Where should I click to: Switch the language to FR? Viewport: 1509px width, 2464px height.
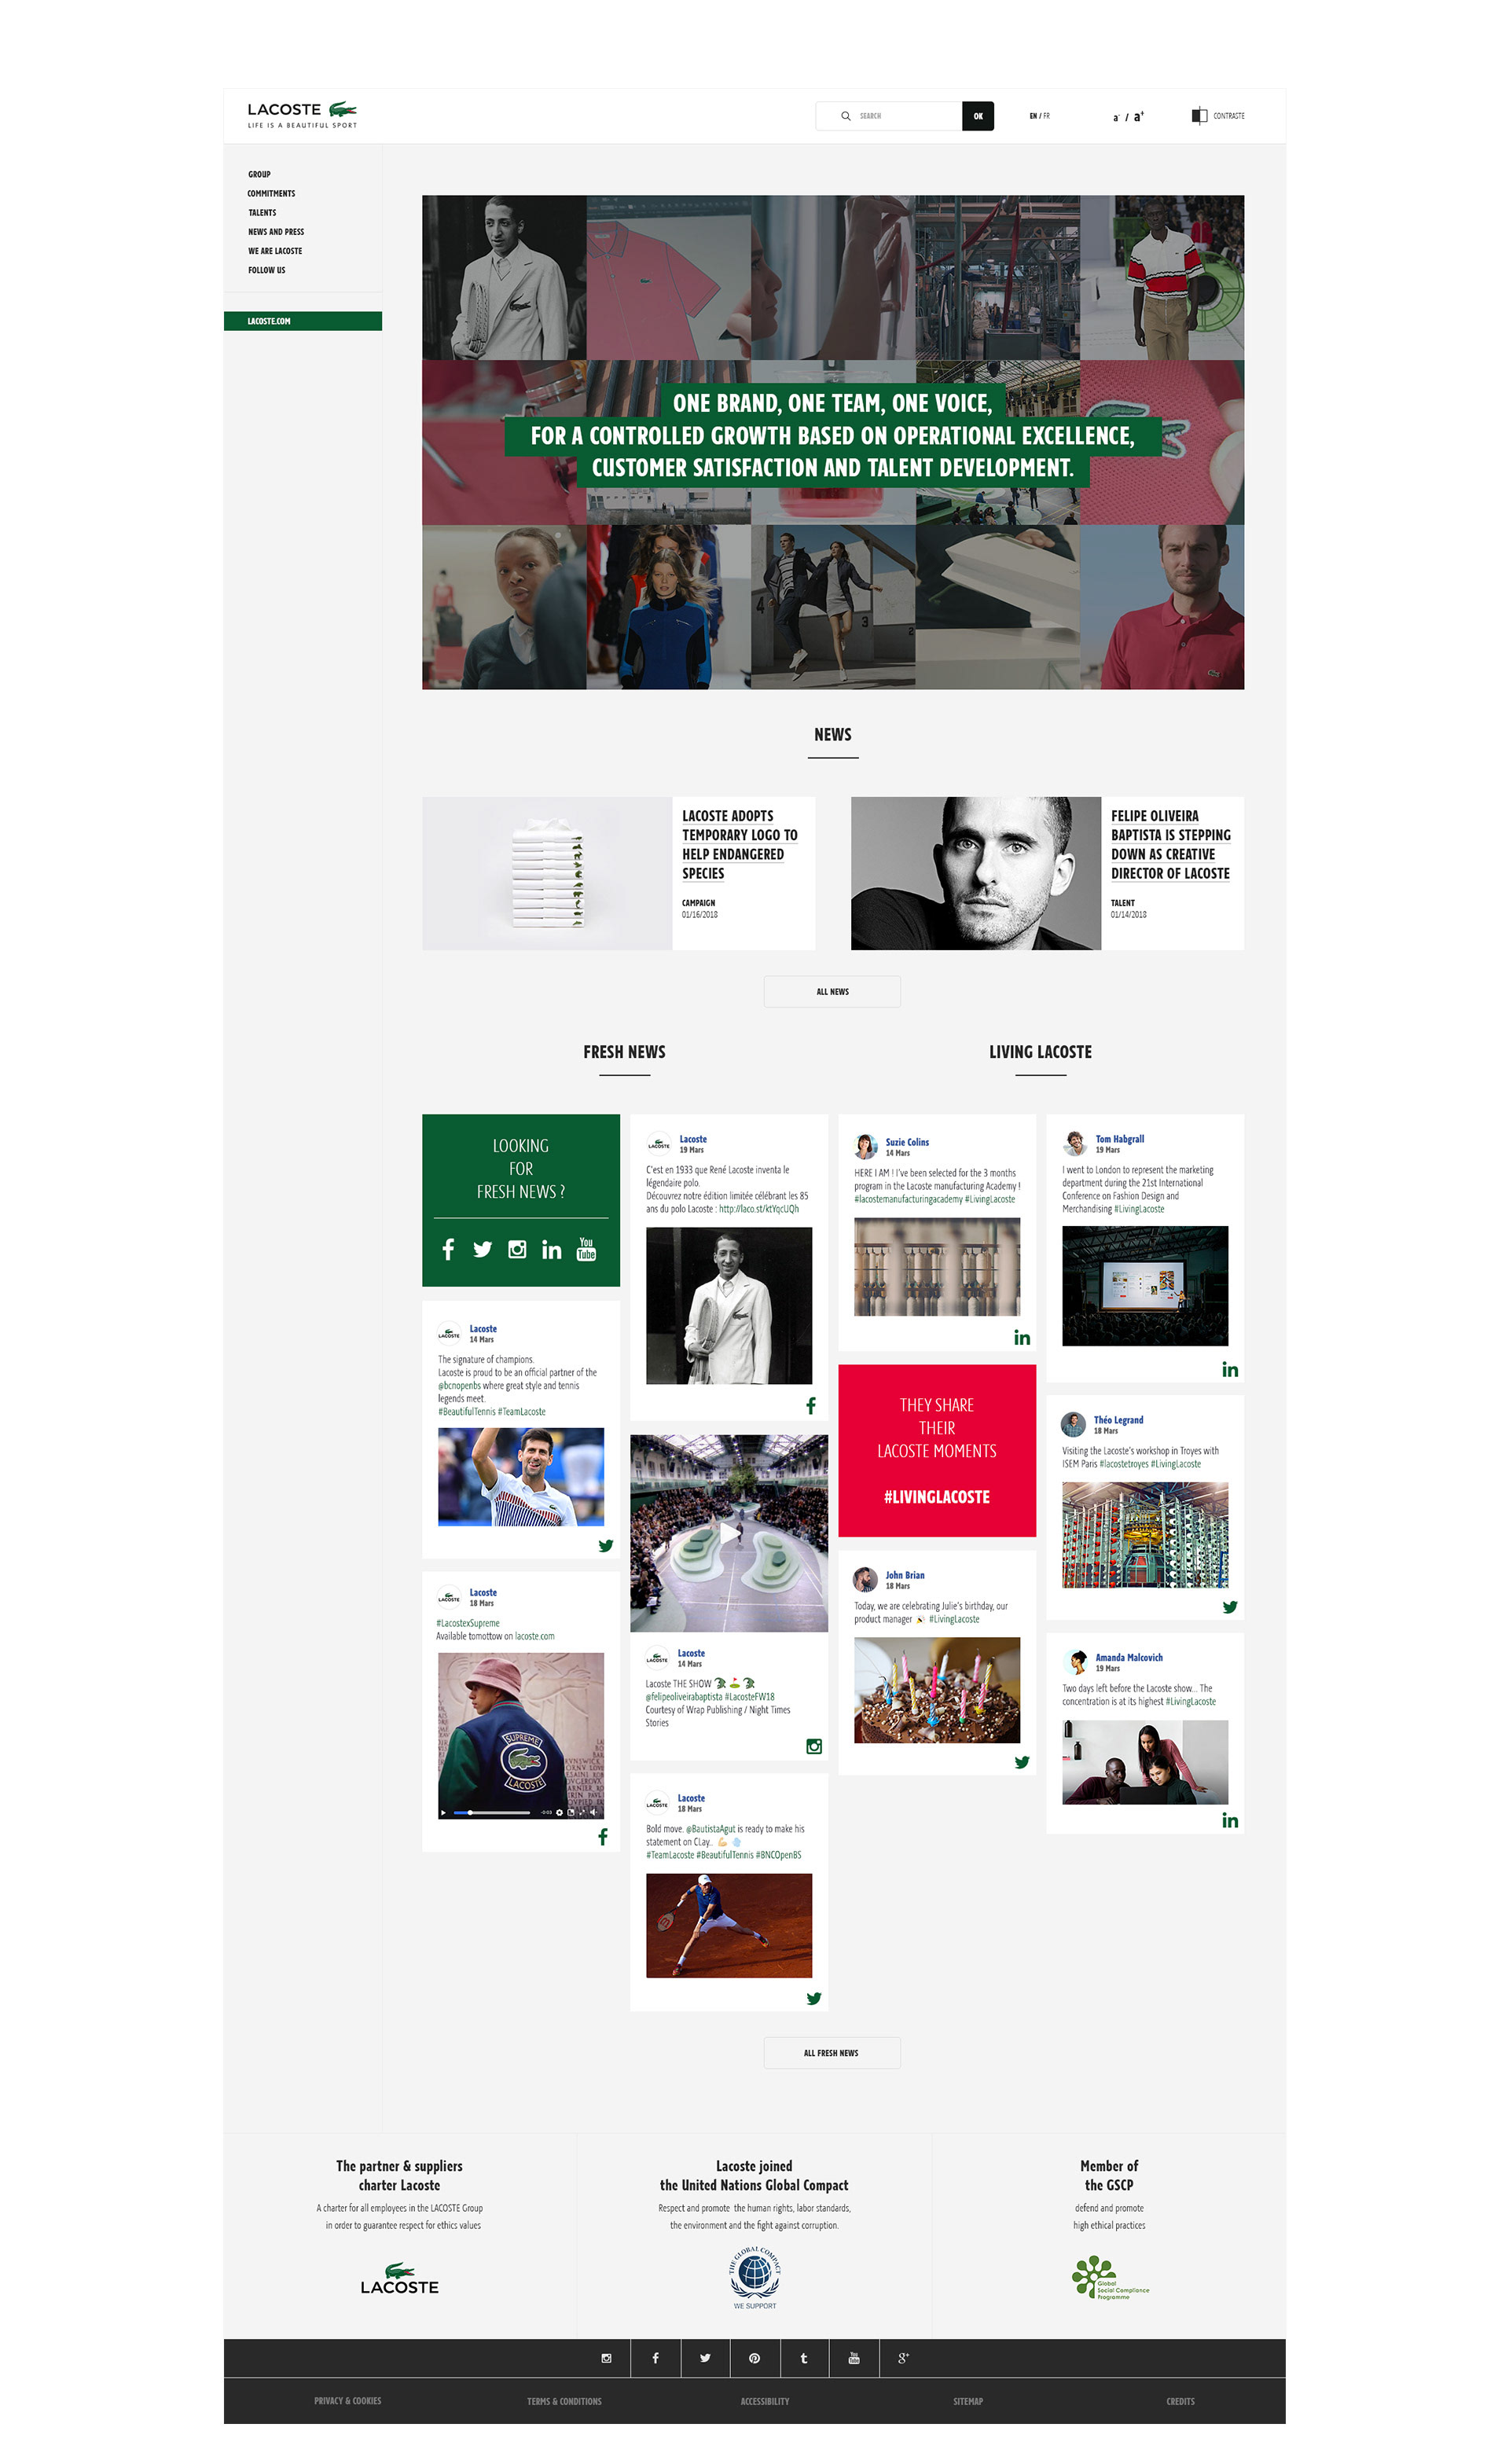coord(1047,116)
